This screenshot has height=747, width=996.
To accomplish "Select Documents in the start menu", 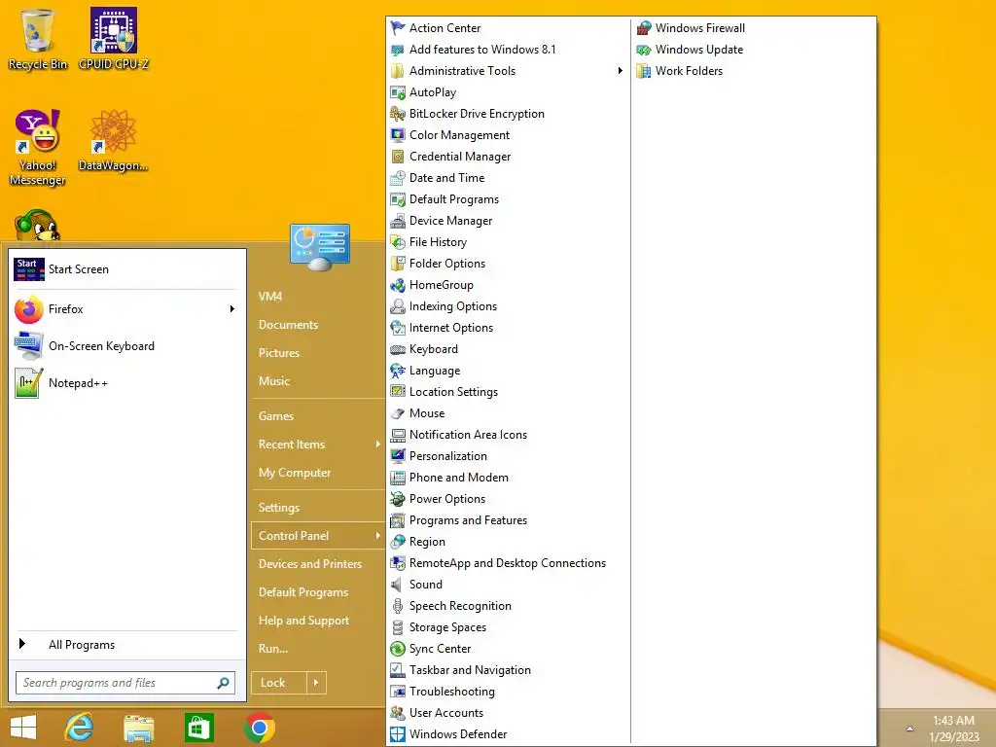I will click(x=288, y=325).
